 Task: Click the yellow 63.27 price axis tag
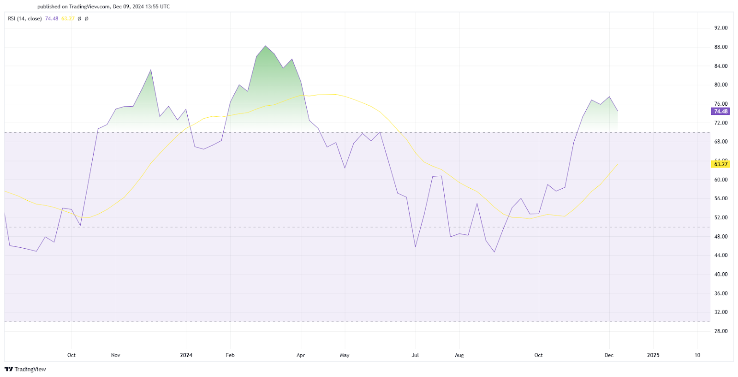click(720, 164)
